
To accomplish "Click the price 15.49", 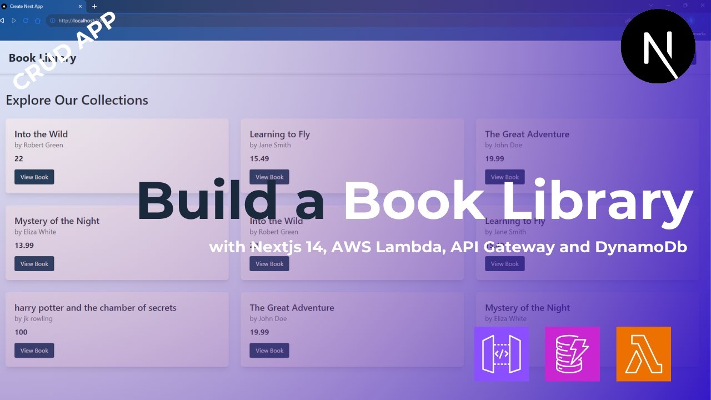I will point(259,159).
